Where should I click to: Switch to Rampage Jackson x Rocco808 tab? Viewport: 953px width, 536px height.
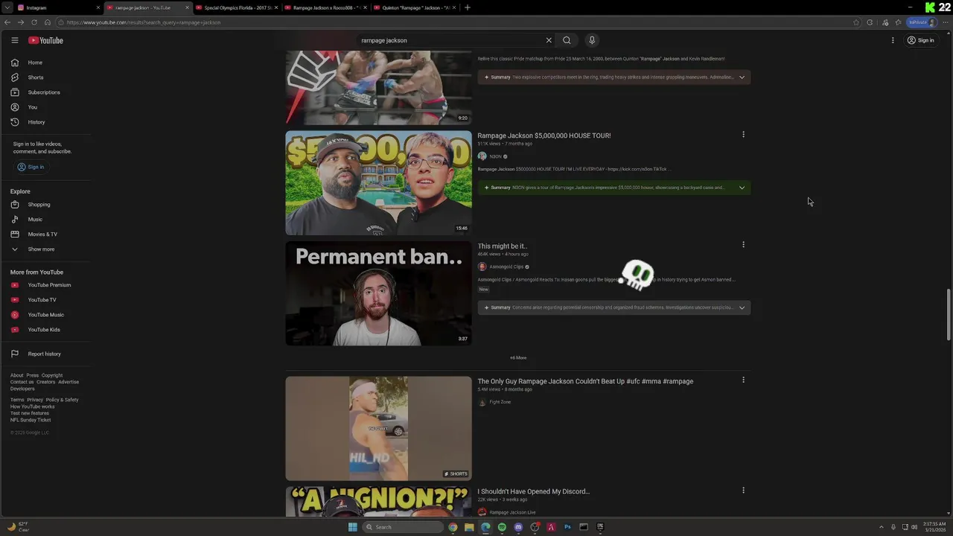[326, 7]
